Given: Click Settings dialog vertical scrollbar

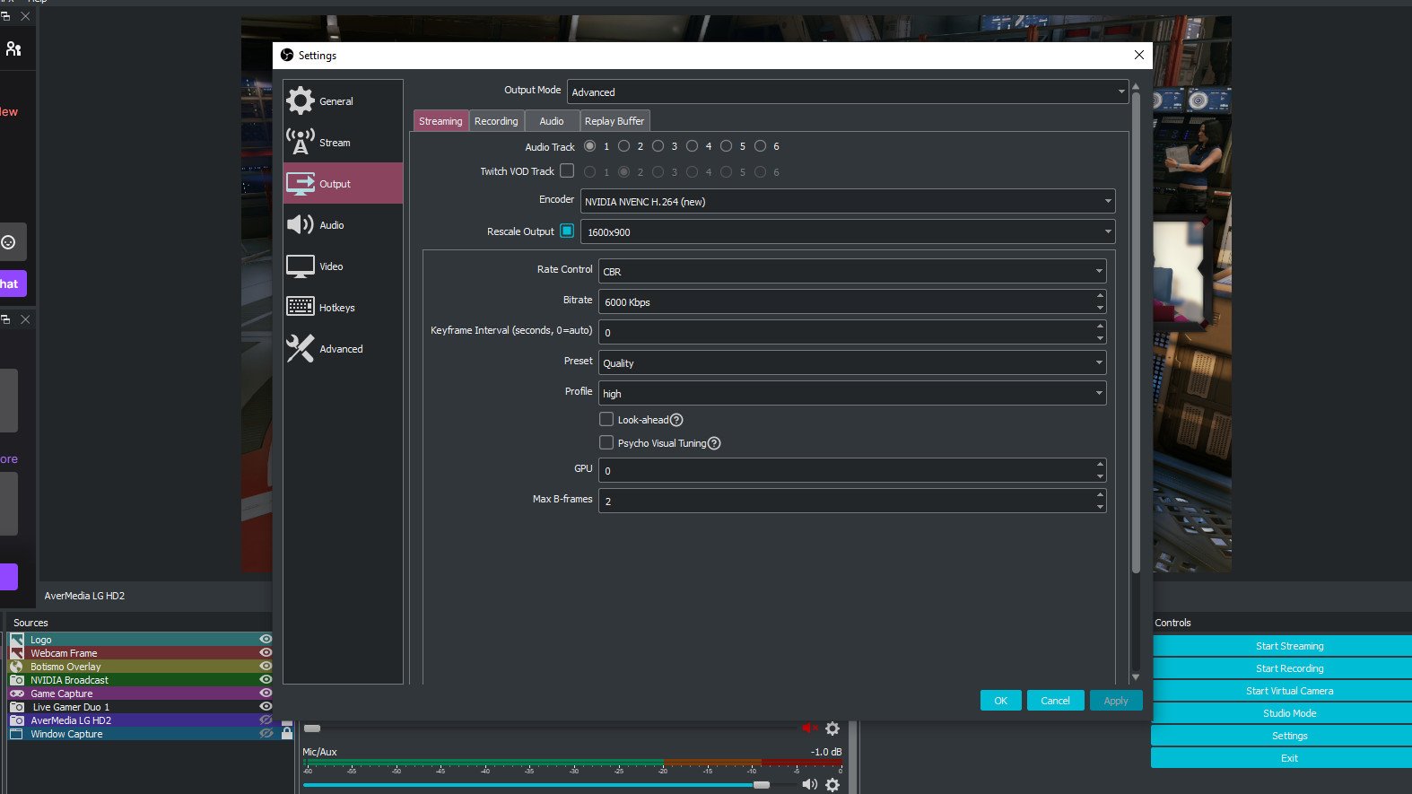Looking at the screenshot, I should pyautogui.click(x=1136, y=332).
